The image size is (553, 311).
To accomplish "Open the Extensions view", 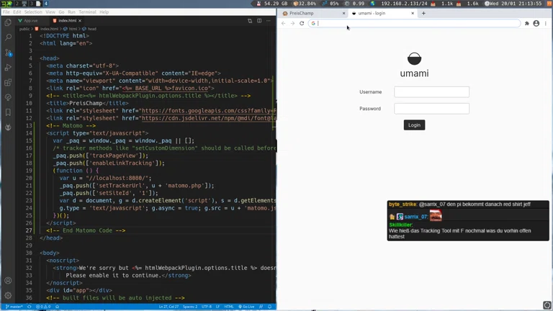I will coord(8,83).
